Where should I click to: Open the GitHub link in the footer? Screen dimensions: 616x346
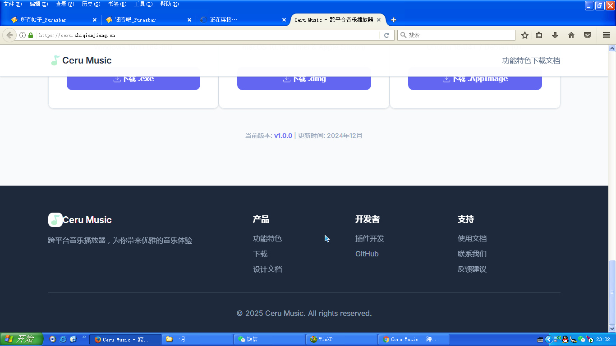click(x=367, y=254)
